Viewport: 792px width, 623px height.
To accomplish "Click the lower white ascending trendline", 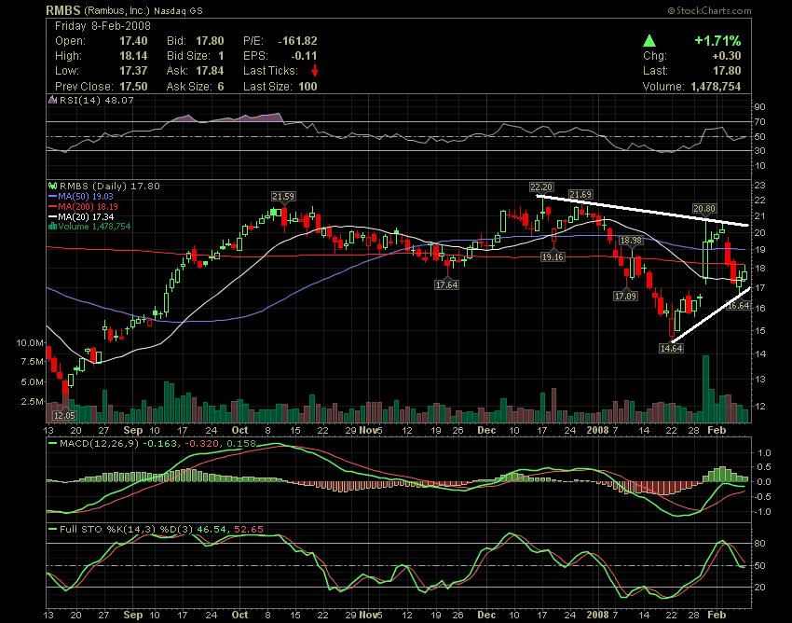I will (710, 315).
